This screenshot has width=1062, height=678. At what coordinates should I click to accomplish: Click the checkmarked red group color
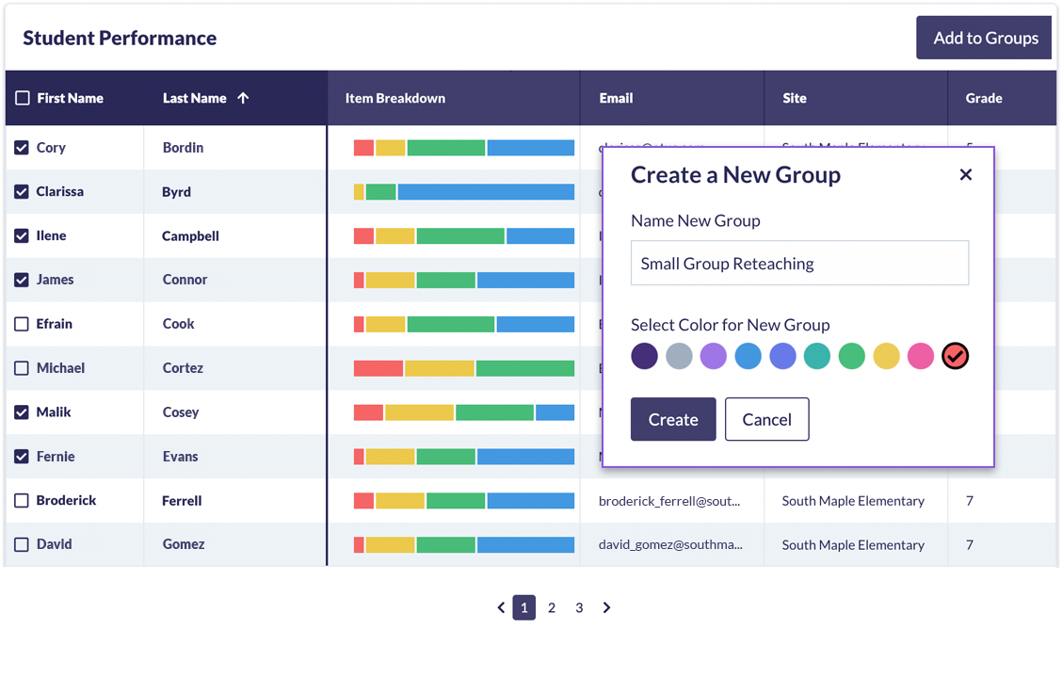(956, 356)
